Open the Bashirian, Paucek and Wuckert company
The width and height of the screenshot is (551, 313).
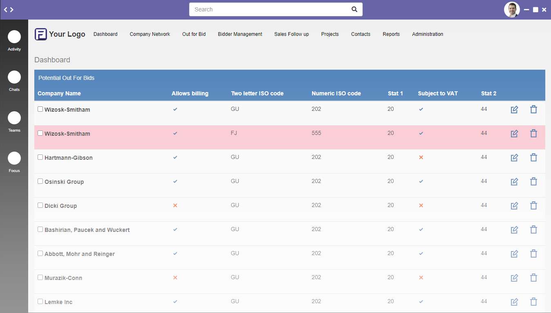coord(87,230)
